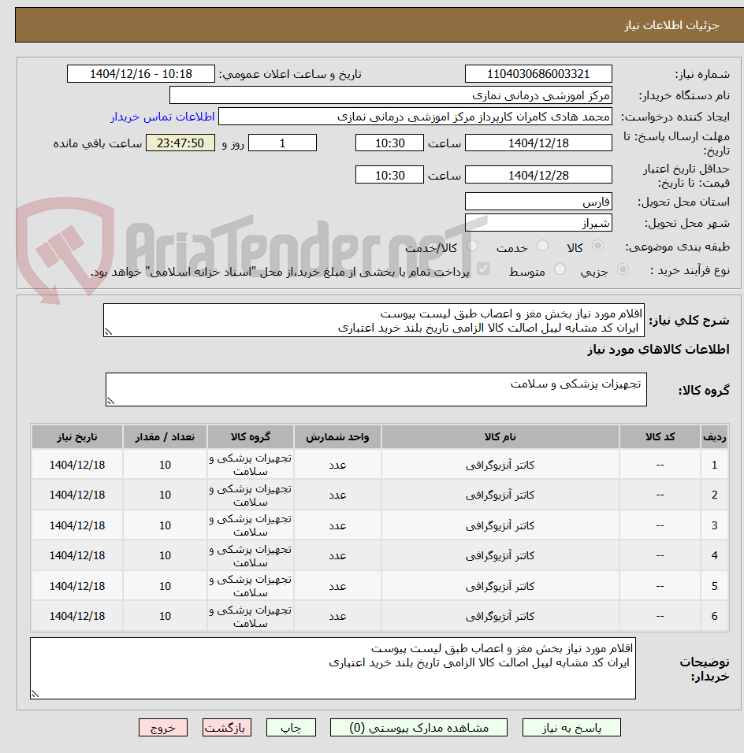
Task: Click the response deadline time 10:30 field
Action: pyautogui.click(x=390, y=143)
